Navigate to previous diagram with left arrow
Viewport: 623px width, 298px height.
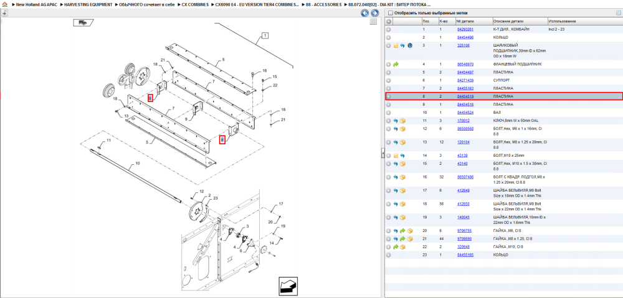tap(364, 13)
